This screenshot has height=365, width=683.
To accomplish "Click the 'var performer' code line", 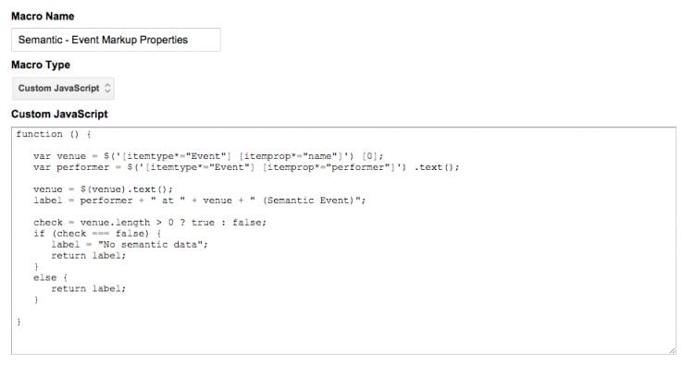I will (x=246, y=167).
